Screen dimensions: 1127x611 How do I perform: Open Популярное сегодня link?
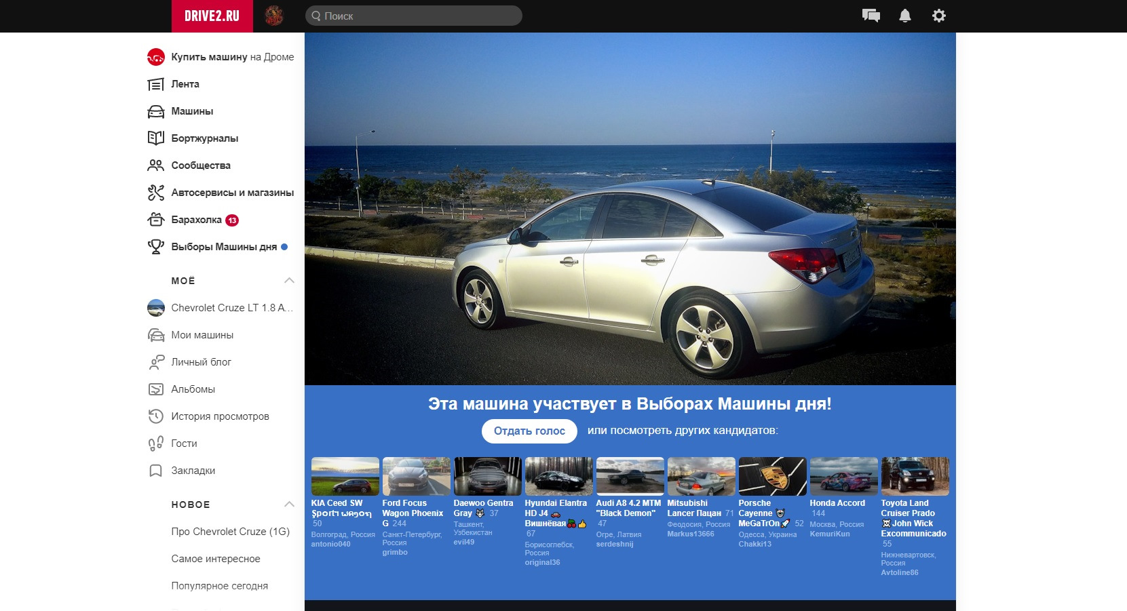pyautogui.click(x=219, y=586)
